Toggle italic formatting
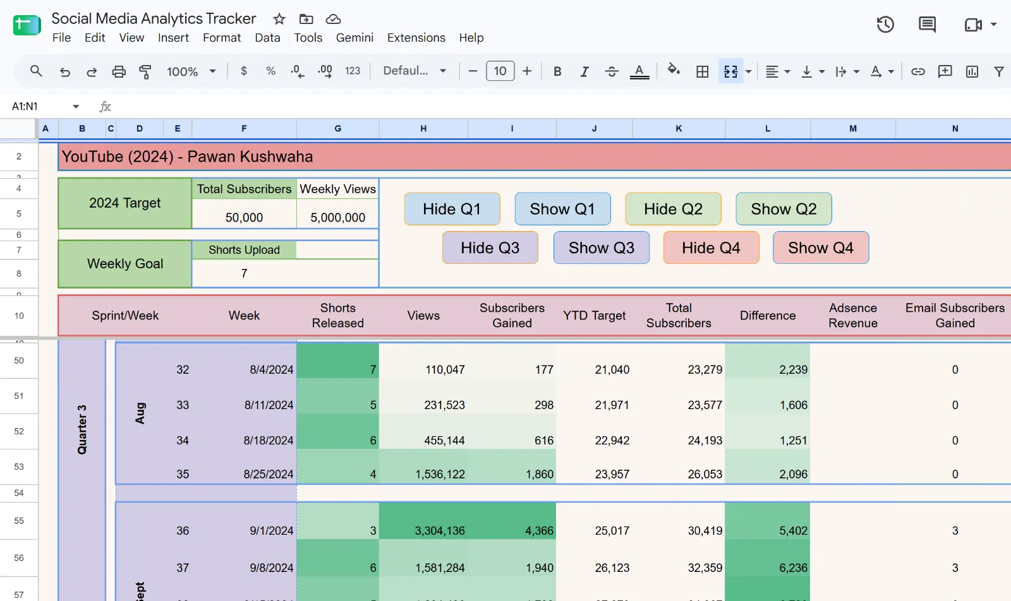 (584, 71)
